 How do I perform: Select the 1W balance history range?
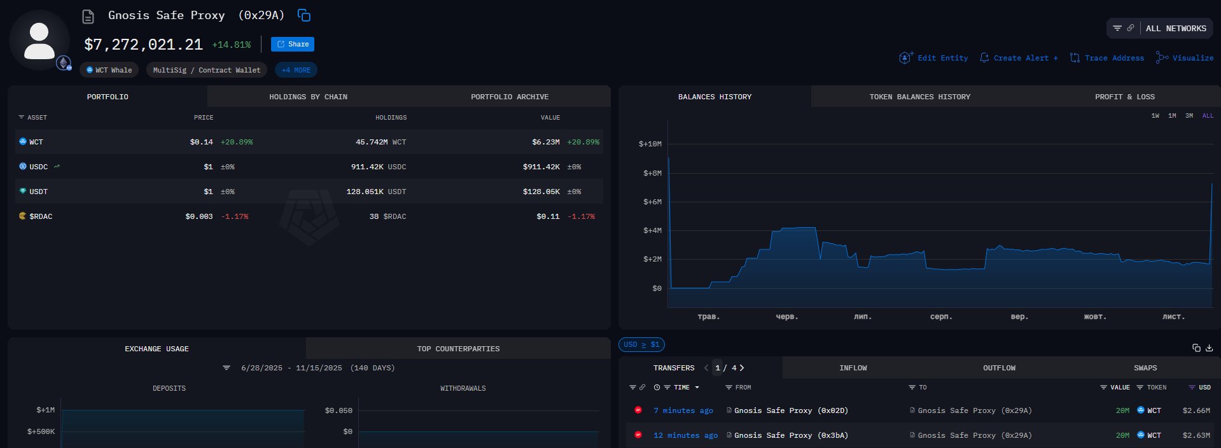[1155, 116]
